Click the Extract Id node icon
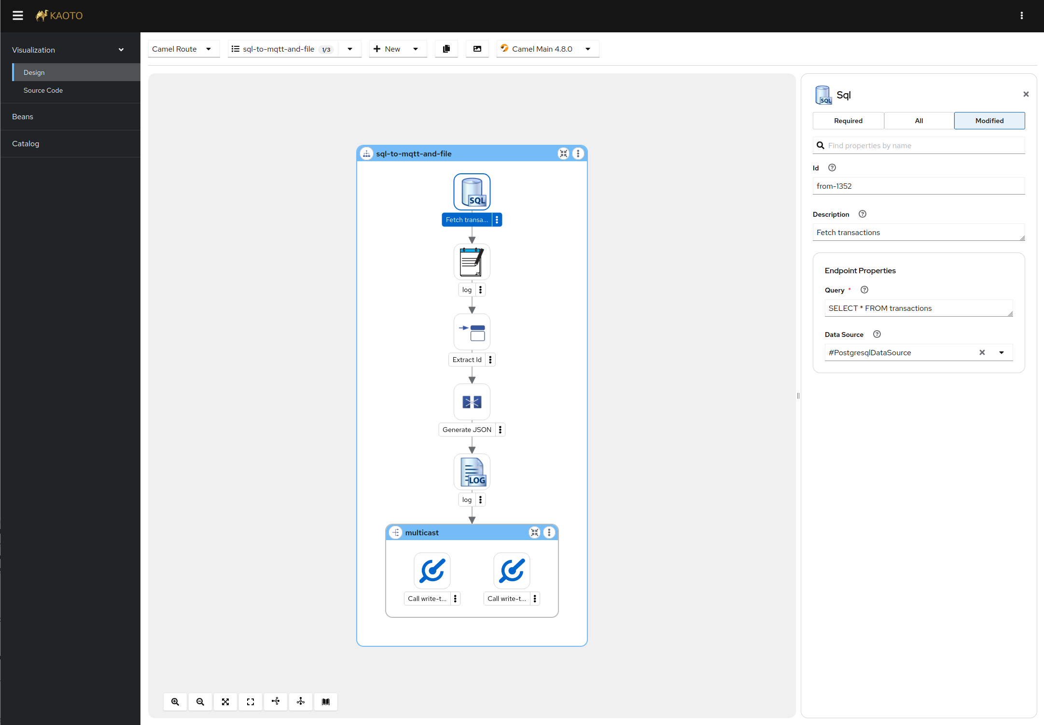The image size is (1044, 725). 472,332
